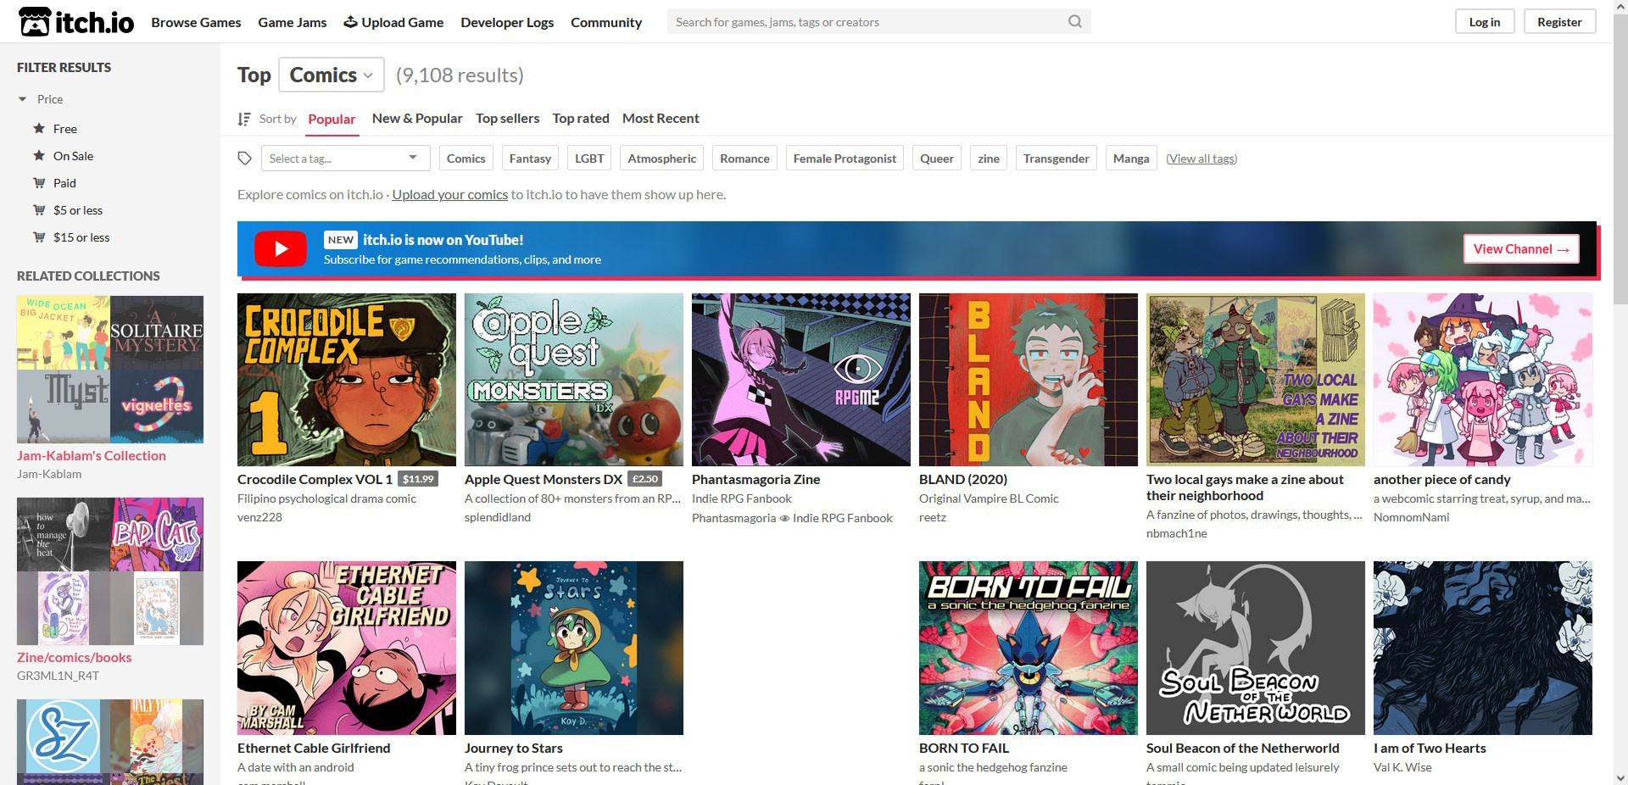
Task: Filter results by On Sale
Action: click(x=73, y=156)
